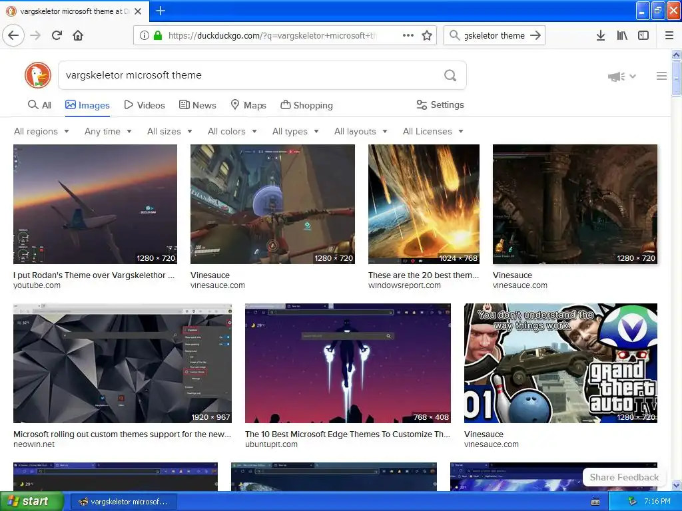
Task: Expand the All regions filter
Action: tap(41, 131)
